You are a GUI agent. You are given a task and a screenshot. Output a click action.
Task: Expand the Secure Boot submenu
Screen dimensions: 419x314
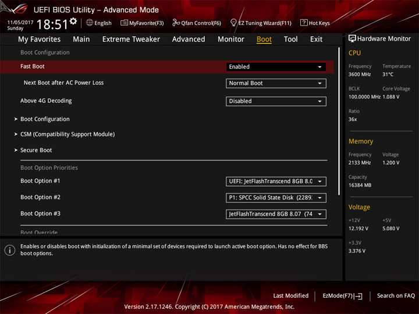(36, 150)
